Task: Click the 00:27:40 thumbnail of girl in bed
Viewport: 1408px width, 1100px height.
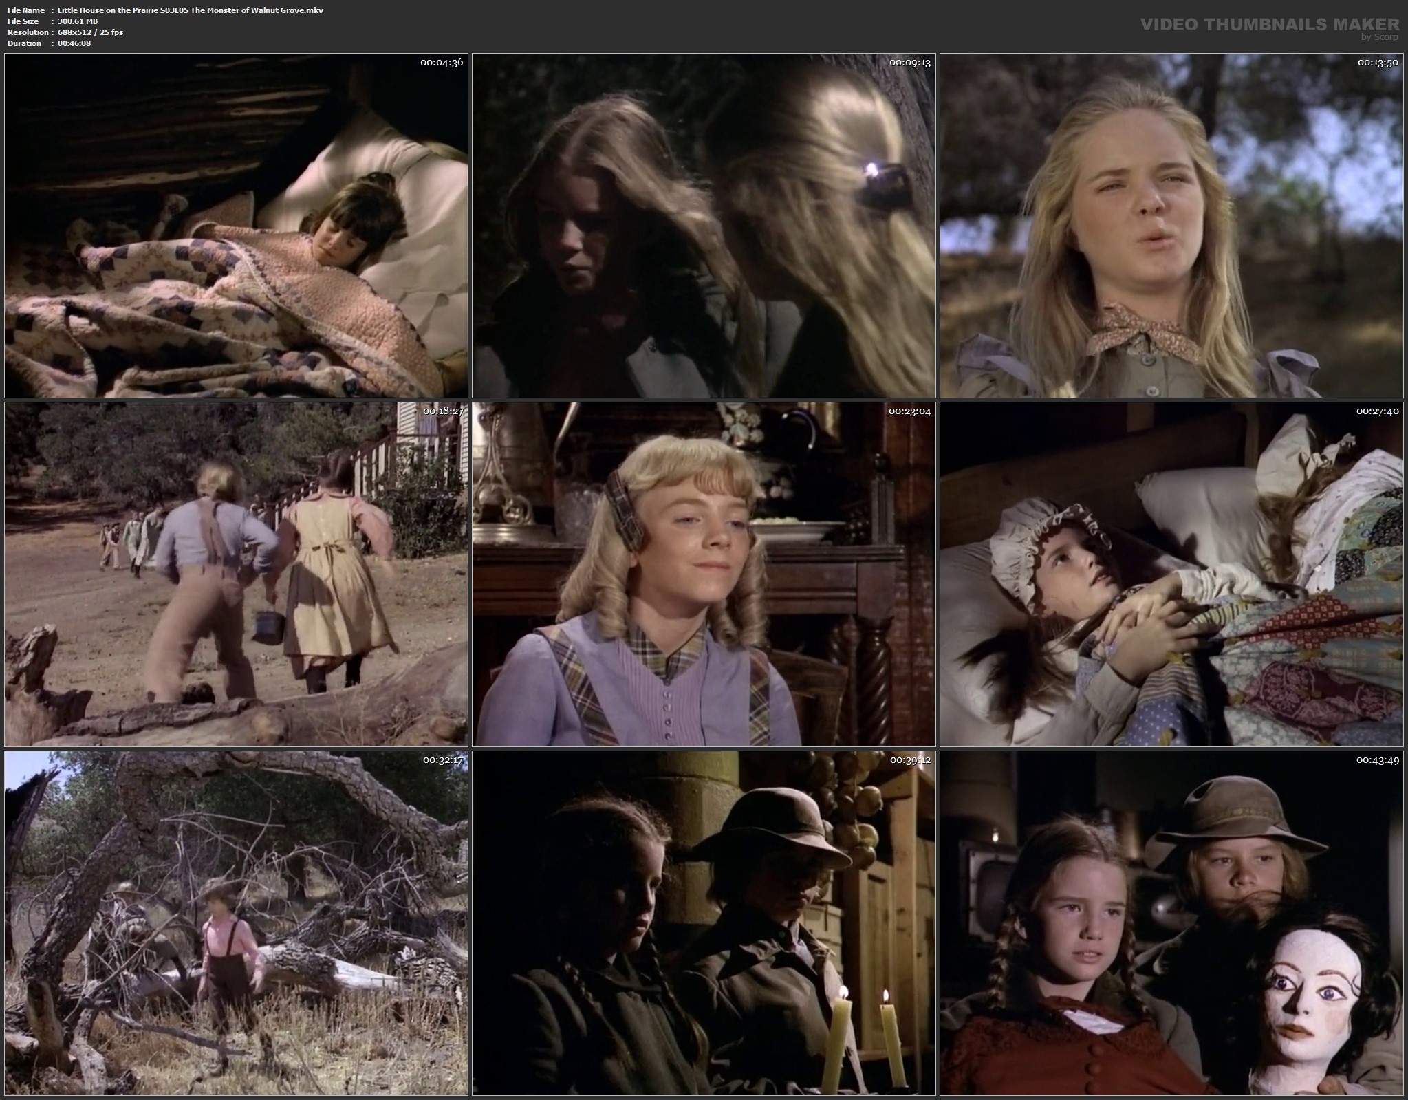Action: tap(1171, 574)
